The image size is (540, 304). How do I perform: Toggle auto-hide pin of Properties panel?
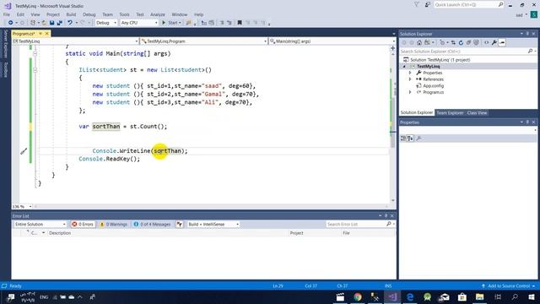point(527,122)
